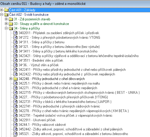Click the open folder icon of Část A02
Image resolution: width=150 pixels, height=137 pixels.
6,15
